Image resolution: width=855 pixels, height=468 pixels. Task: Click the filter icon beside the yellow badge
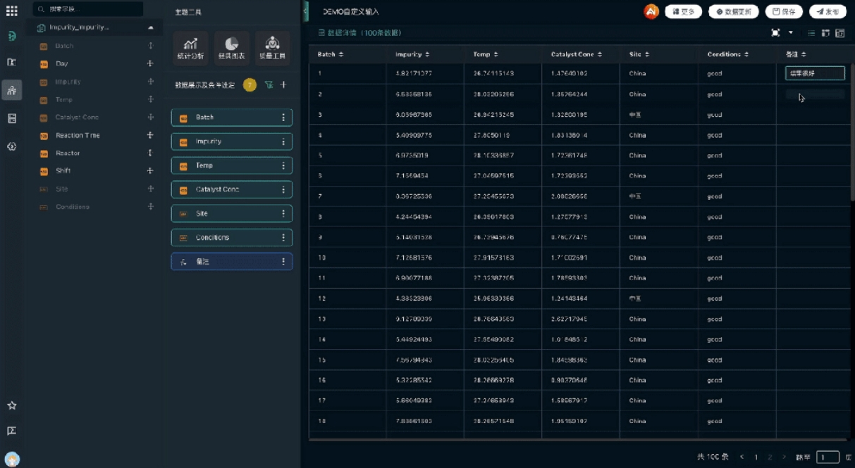click(269, 85)
